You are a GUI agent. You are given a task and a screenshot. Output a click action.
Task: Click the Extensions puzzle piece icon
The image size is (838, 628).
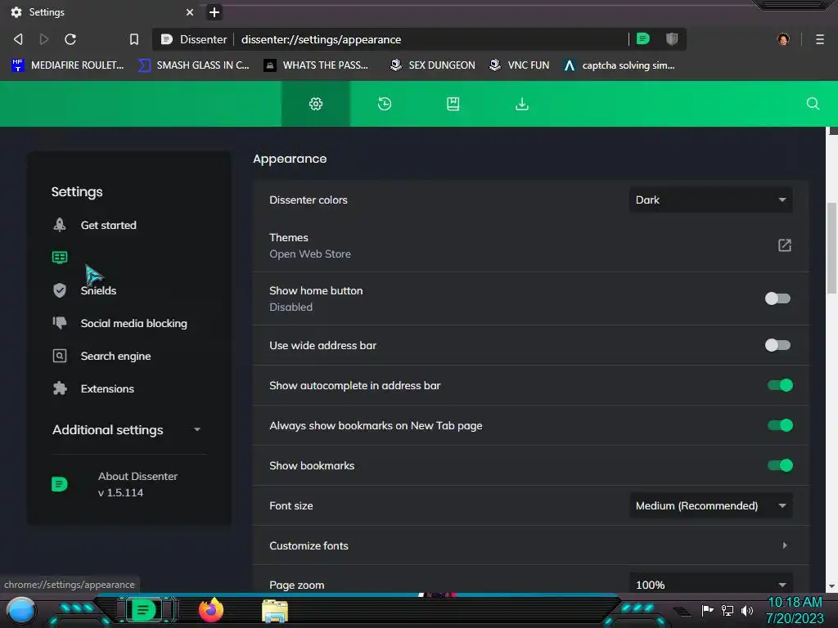[60, 388]
